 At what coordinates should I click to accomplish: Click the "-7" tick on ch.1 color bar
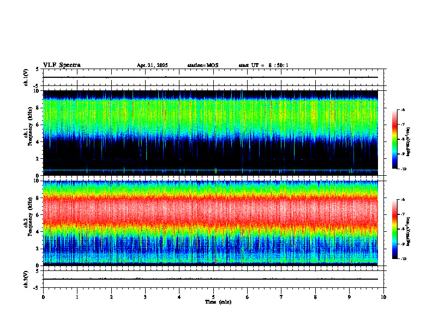[403, 125]
